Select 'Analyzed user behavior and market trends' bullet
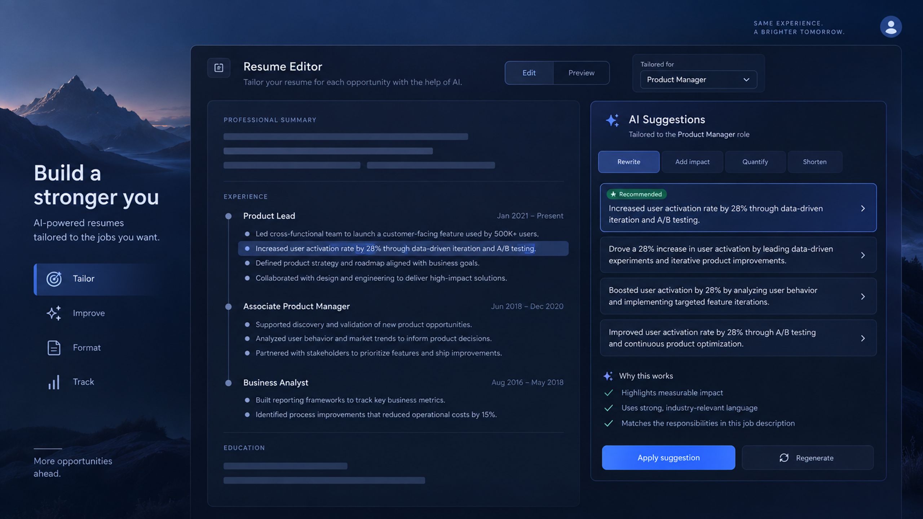 [x=374, y=339]
